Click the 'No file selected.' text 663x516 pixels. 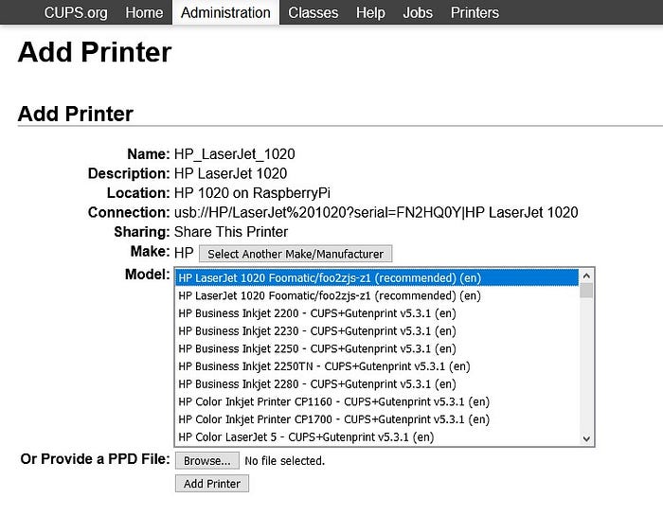click(x=284, y=461)
